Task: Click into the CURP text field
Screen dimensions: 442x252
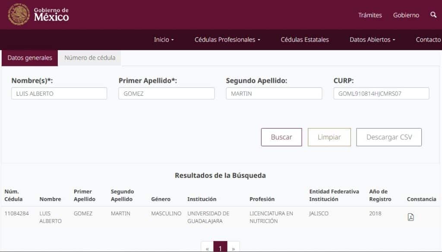Action: [381, 94]
